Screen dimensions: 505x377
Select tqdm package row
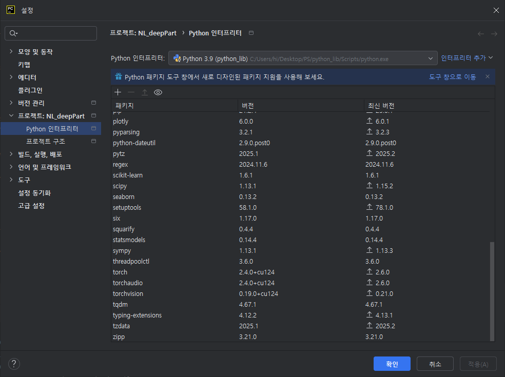[301, 304]
